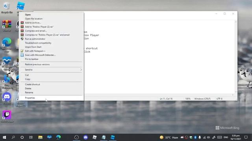252x141 pixels.
Task: Select Add to archive... menu entry
Action: 52,23
